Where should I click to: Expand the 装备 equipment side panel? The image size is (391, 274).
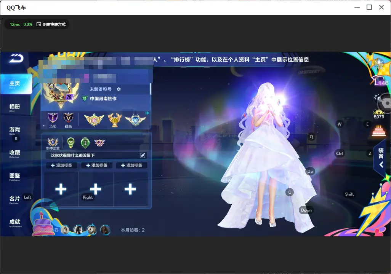coord(381,158)
